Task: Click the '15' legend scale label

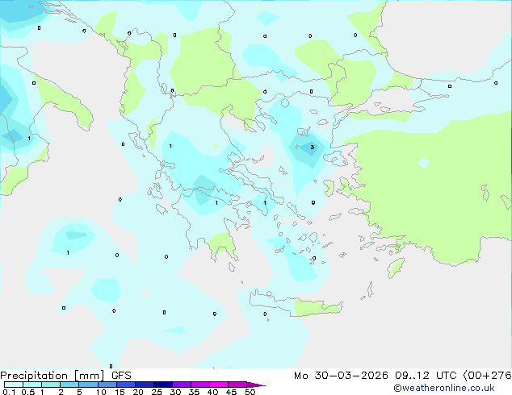Action: point(120,392)
